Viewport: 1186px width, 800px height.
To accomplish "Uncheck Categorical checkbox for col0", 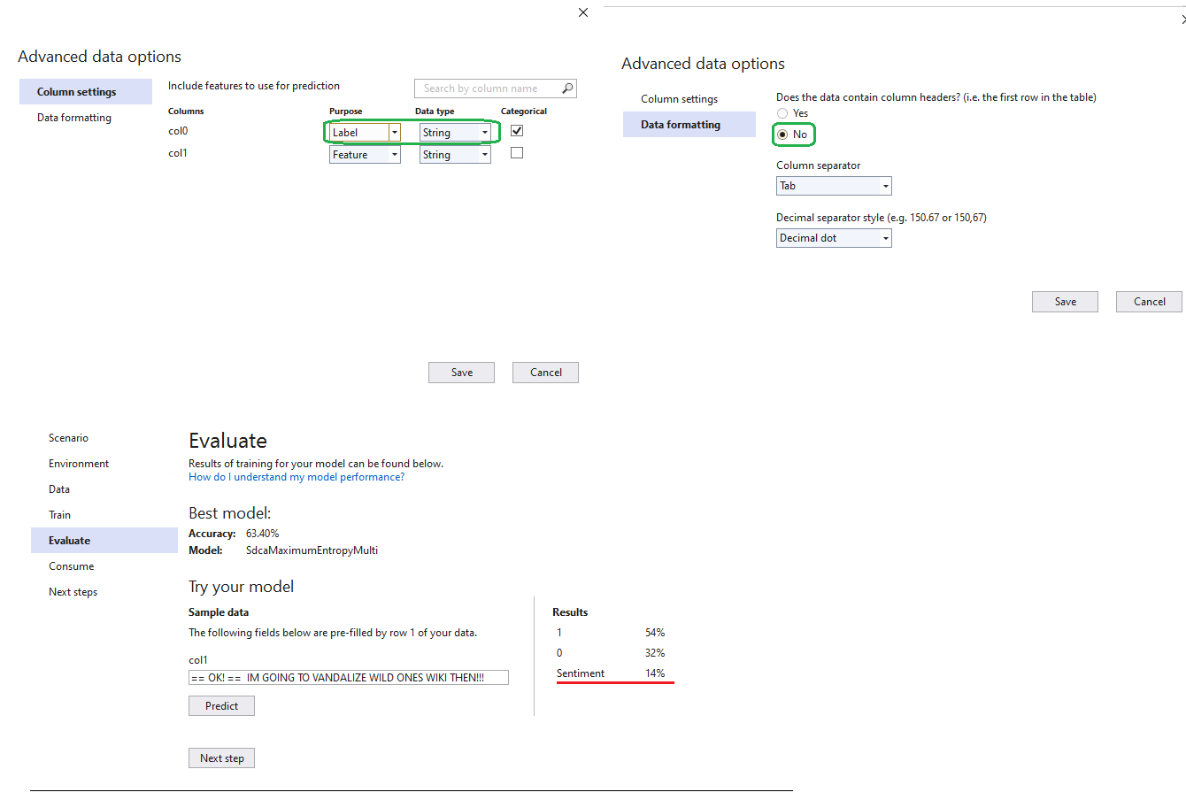I will (x=516, y=129).
